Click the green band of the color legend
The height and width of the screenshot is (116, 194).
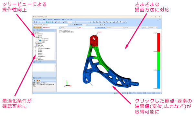click(x=159, y=61)
